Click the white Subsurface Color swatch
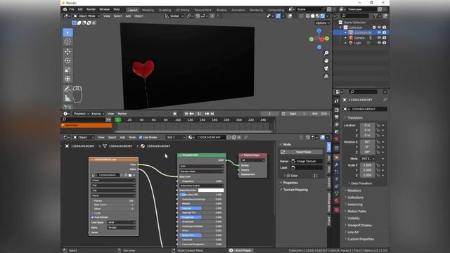The height and width of the screenshot is (253, 450). [x=211, y=190]
